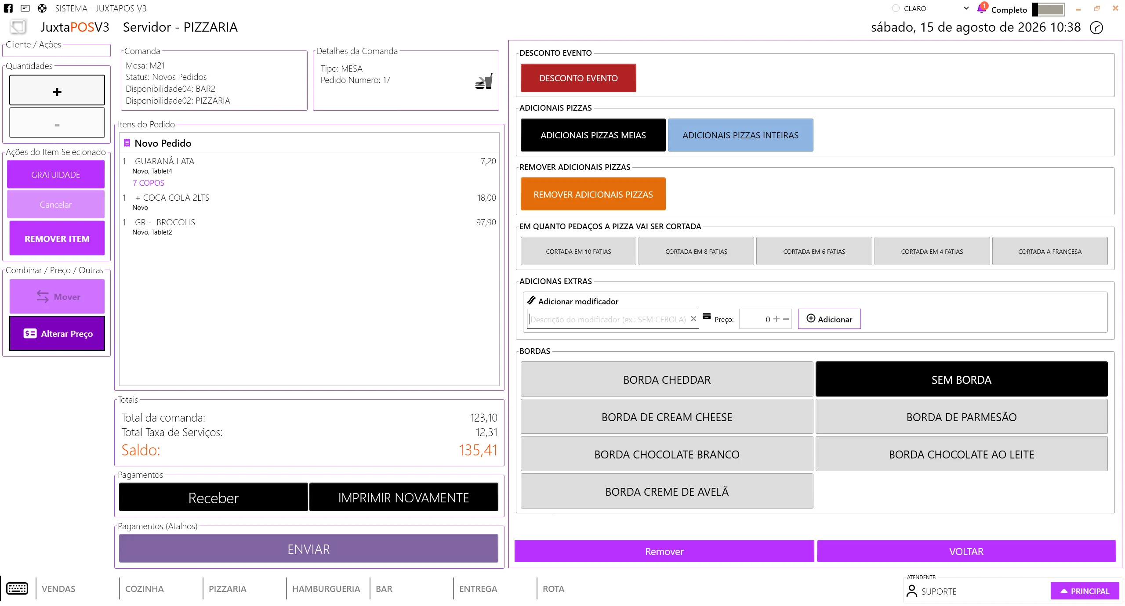This screenshot has height=606, width=1125.
Task: Choose CORTADA EM 4 FATIAS
Action: 932,251
